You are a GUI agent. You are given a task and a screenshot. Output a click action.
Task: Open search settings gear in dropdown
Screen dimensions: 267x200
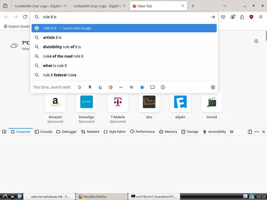click(213, 87)
